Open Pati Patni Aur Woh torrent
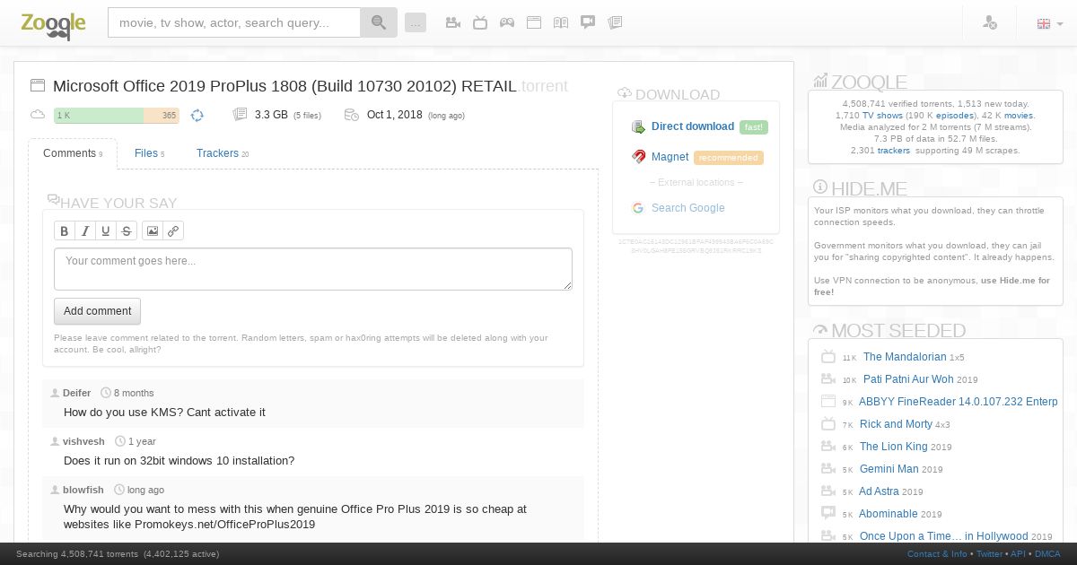The height and width of the screenshot is (565, 1077). 908,379
